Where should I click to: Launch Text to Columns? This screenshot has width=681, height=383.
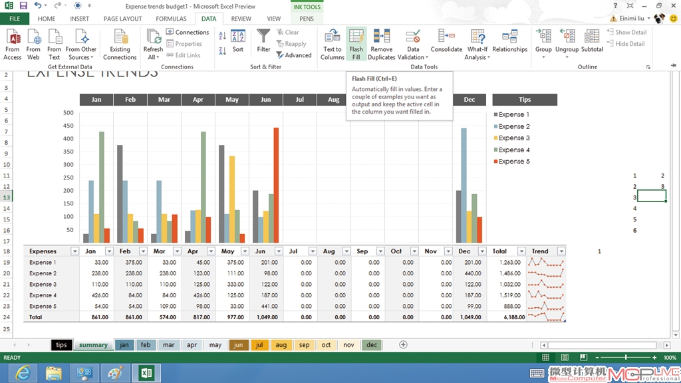[x=333, y=45]
